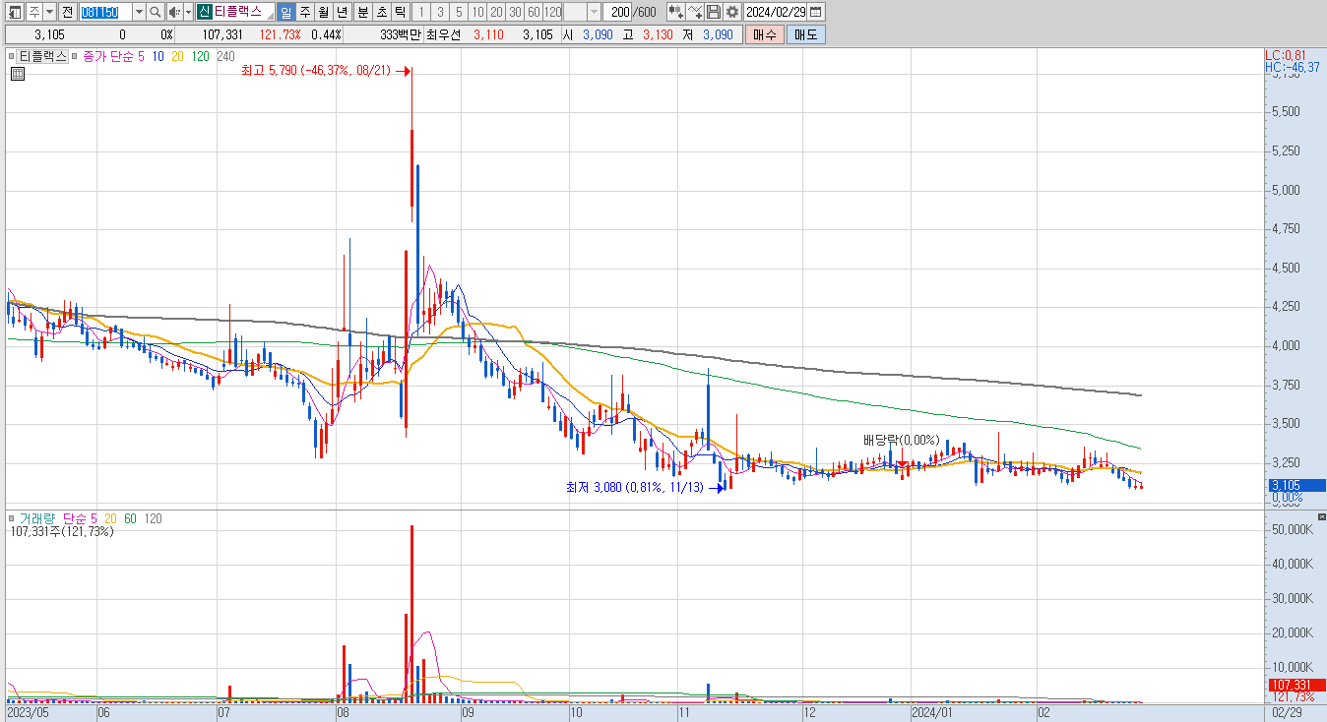Click the 전 button beside the stock code

point(67,12)
